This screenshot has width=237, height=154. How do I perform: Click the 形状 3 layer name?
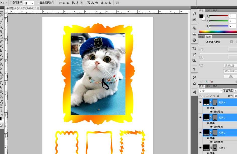(222, 118)
